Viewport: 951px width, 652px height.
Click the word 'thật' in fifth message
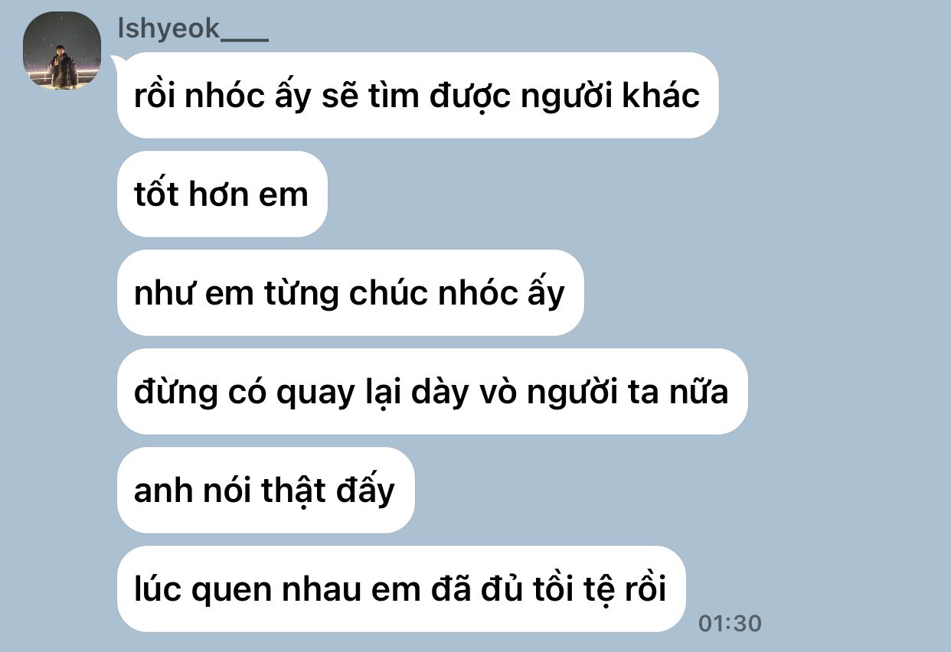tap(294, 491)
